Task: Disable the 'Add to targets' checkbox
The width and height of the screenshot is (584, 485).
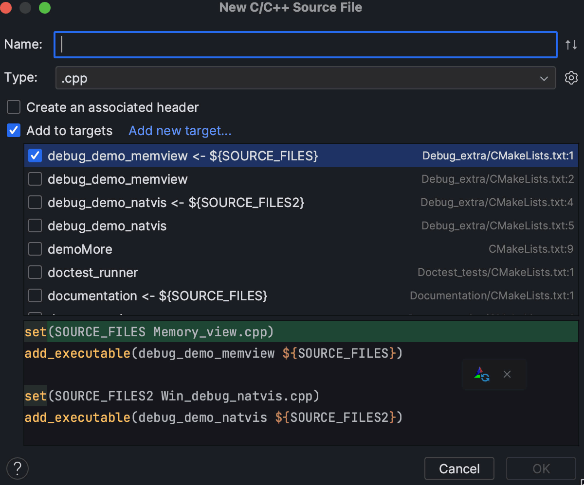Action: coord(13,130)
